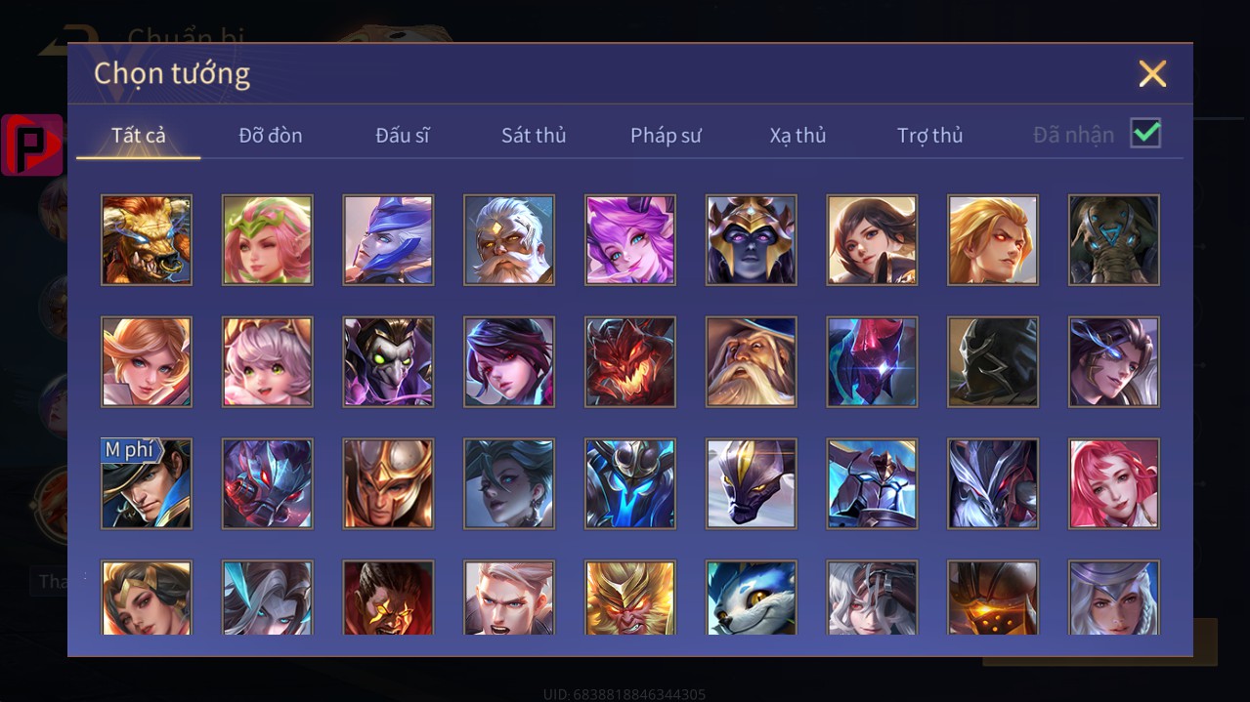Viewport: 1250px width, 702px height.
Task: Select the wizard with hat and long beard
Action: click(x=752, y=362)
